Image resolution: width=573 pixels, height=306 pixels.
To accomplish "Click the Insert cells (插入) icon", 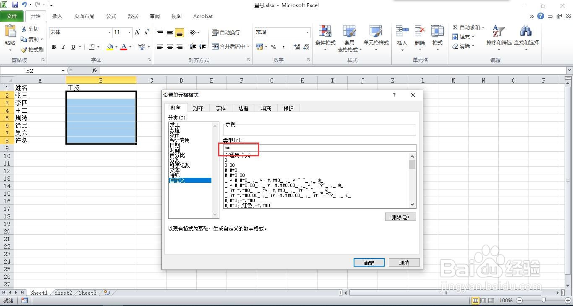I will [x=402, y=32].
